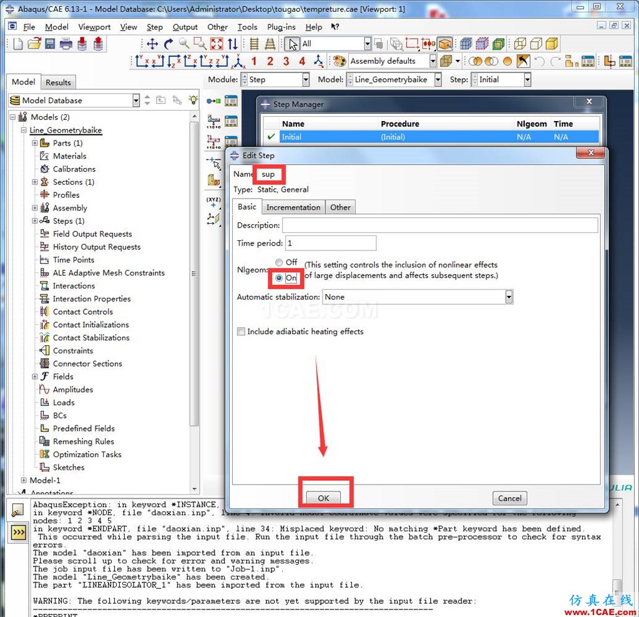
Task: Select the Rotate View tool
Action: point(168,44)
